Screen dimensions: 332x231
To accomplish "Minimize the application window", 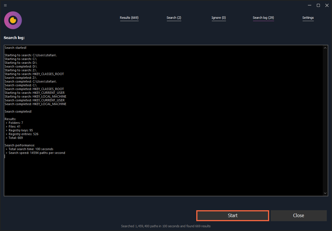I will [x=310, y=5].
